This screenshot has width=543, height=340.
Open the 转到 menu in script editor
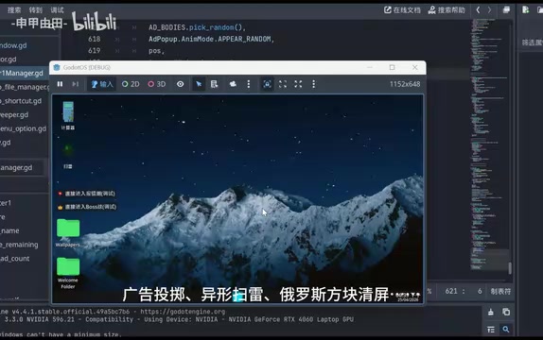pyautogui.click(x=36, y=10)
